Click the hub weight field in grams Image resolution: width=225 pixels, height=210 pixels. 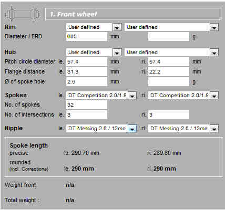[x=169, y=82]
